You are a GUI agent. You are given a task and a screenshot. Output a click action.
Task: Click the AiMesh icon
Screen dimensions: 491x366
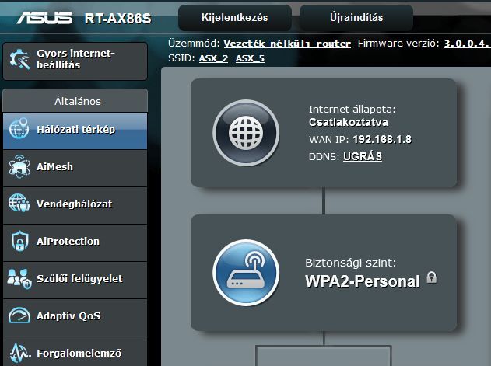[x=19, y=166]
